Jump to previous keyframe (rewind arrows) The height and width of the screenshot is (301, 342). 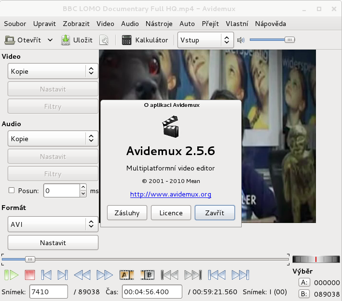pyautogui.click(x=82, y=275)
